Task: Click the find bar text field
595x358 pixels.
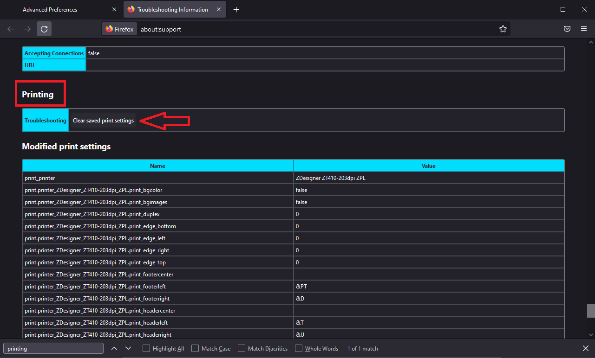Action: point(53,349)
